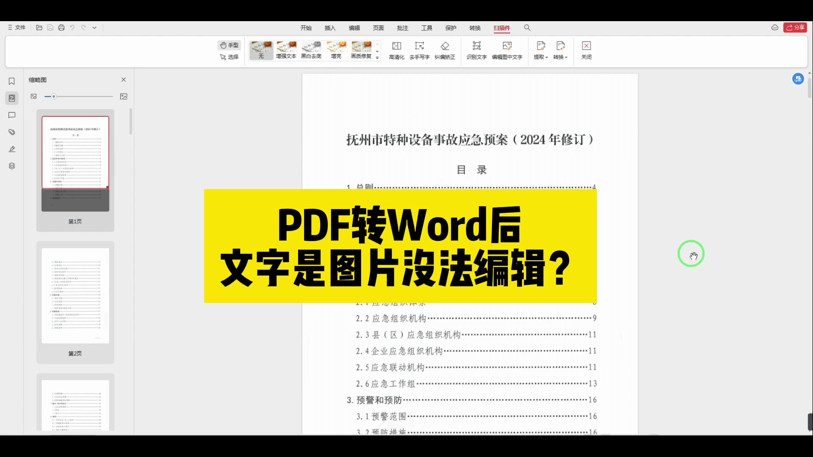
Task: Click the 识别文字 OCR tool
Action: [x=477, y=50]
